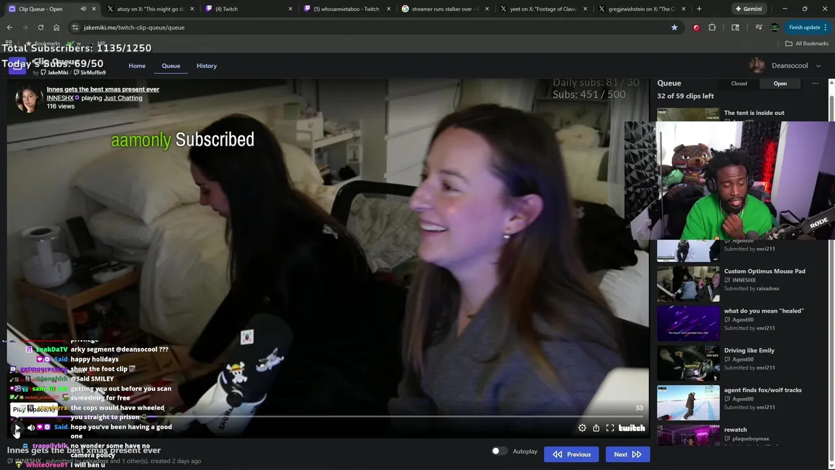This screenshot has width=835, height=470.
Task: Go to the Previous clip
Action: pyautogui.click(x=571, y=454)
